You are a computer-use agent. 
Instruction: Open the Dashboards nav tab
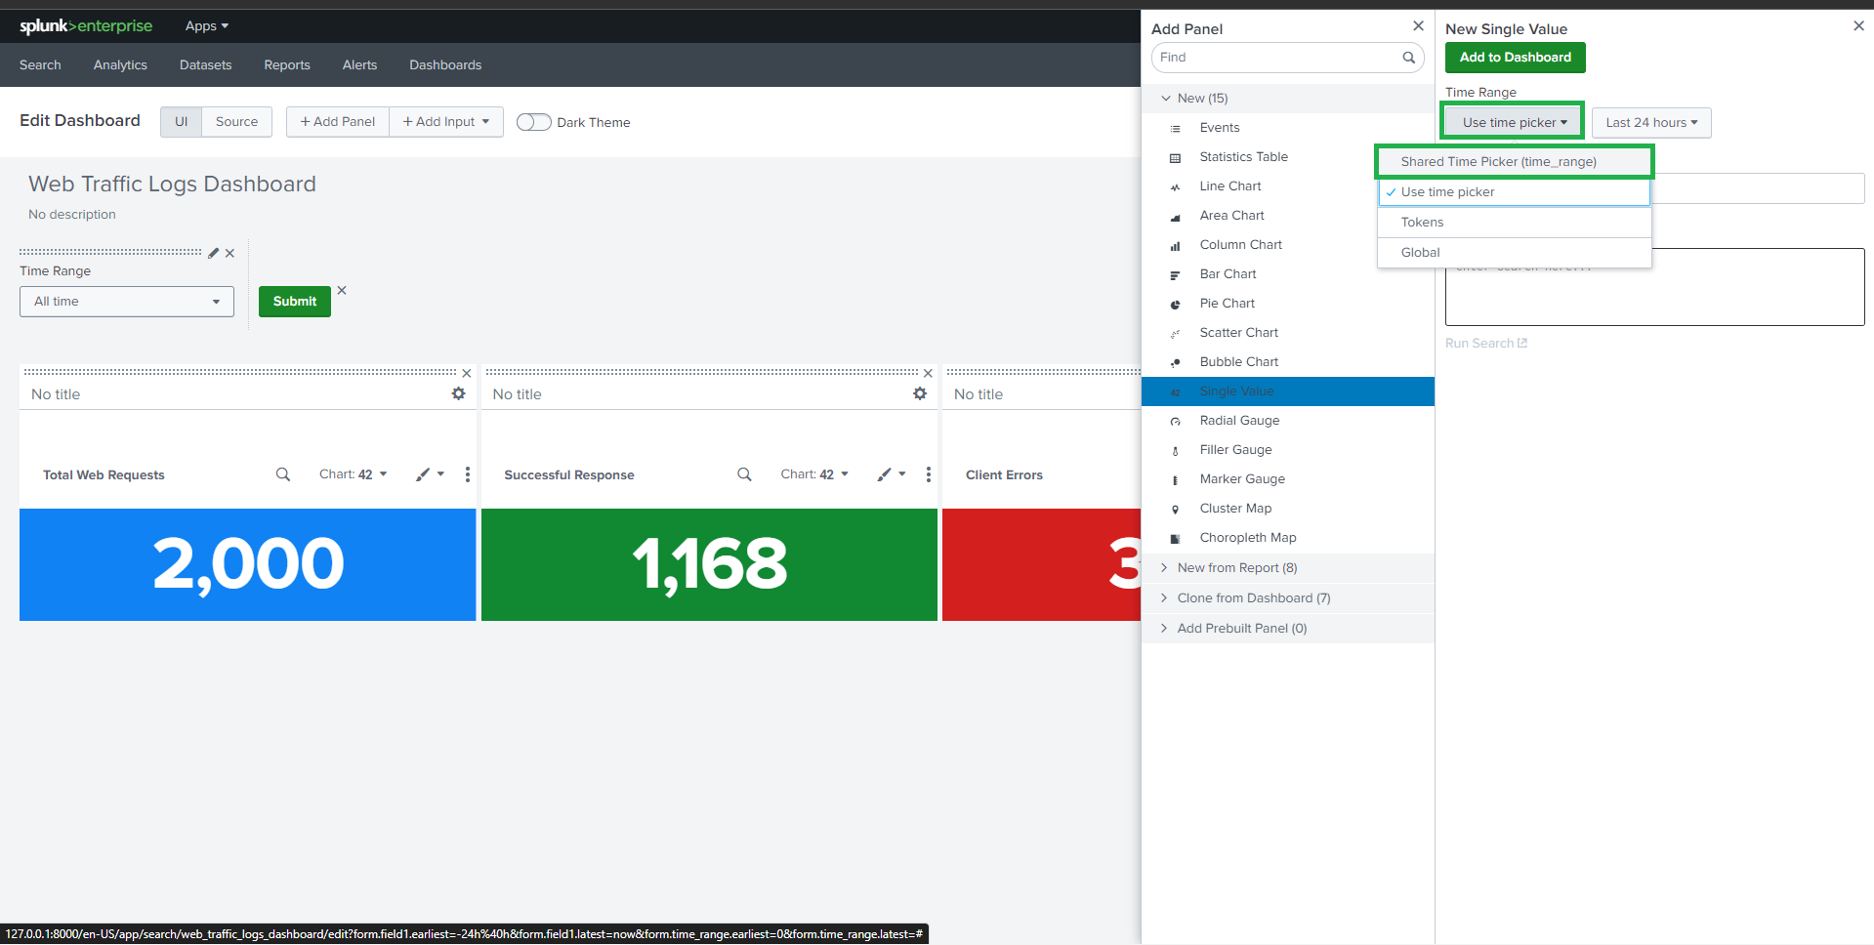(445, 64)
